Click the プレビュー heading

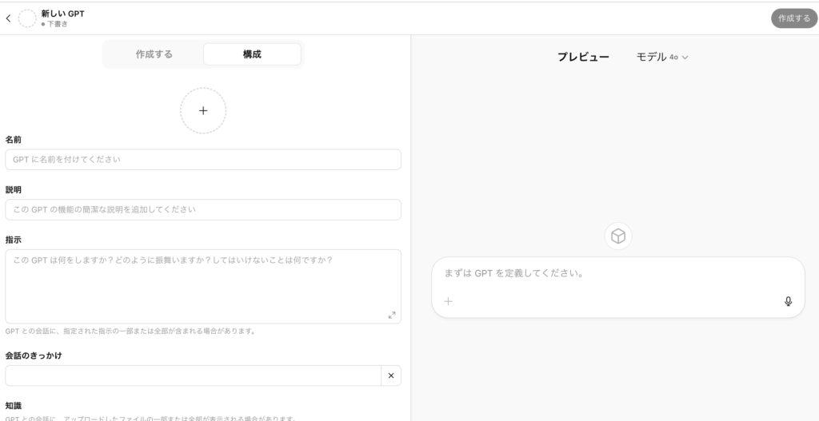(583, 57)
